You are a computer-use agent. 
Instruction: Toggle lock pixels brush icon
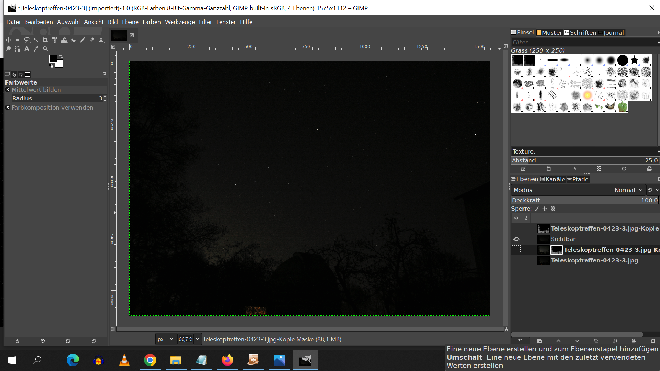click(537, 209)
